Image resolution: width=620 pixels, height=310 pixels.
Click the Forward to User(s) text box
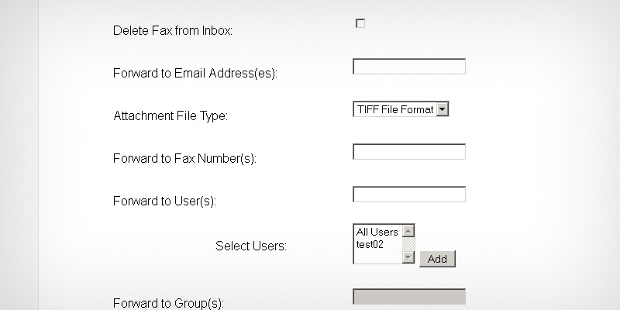(x=409, y=195)
